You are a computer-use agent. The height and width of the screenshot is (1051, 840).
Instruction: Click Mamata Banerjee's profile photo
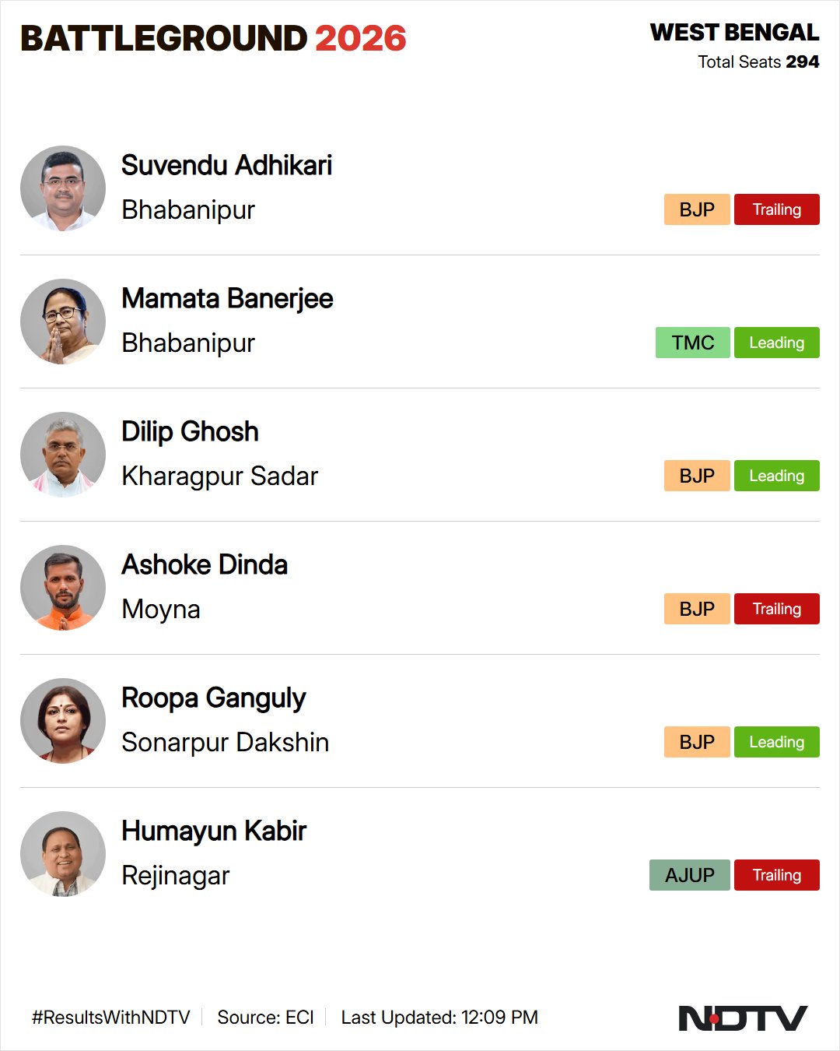(63, 322)
